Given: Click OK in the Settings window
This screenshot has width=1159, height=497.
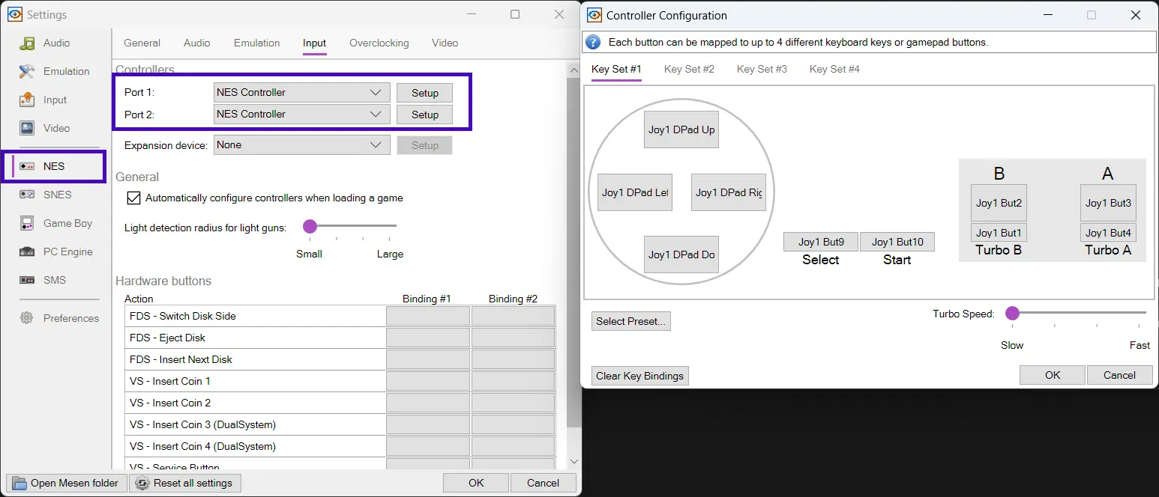Looking at the screenshot, I should tap(476, 483).
